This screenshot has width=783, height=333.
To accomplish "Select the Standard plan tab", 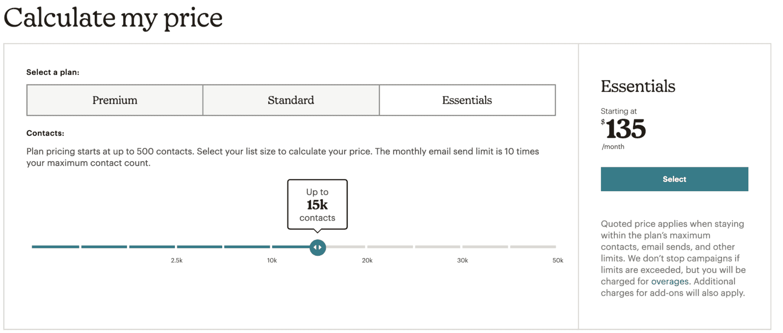I will (x=291, y=100).
